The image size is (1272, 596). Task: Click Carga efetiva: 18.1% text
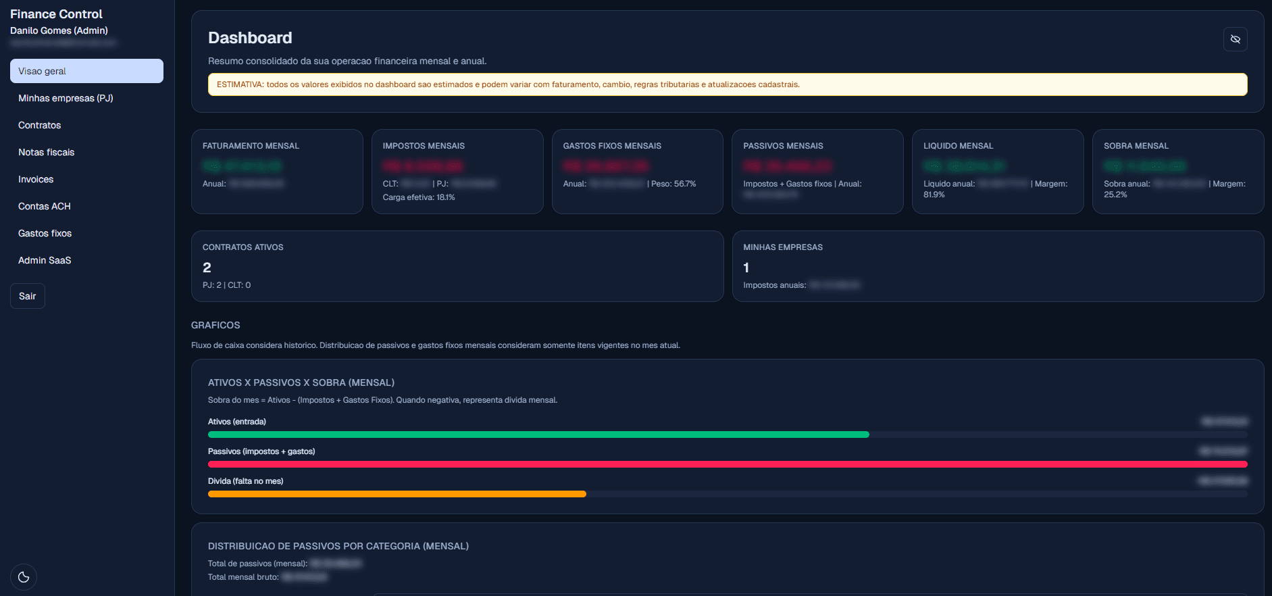pyautogui.click(x=419, y=197)
